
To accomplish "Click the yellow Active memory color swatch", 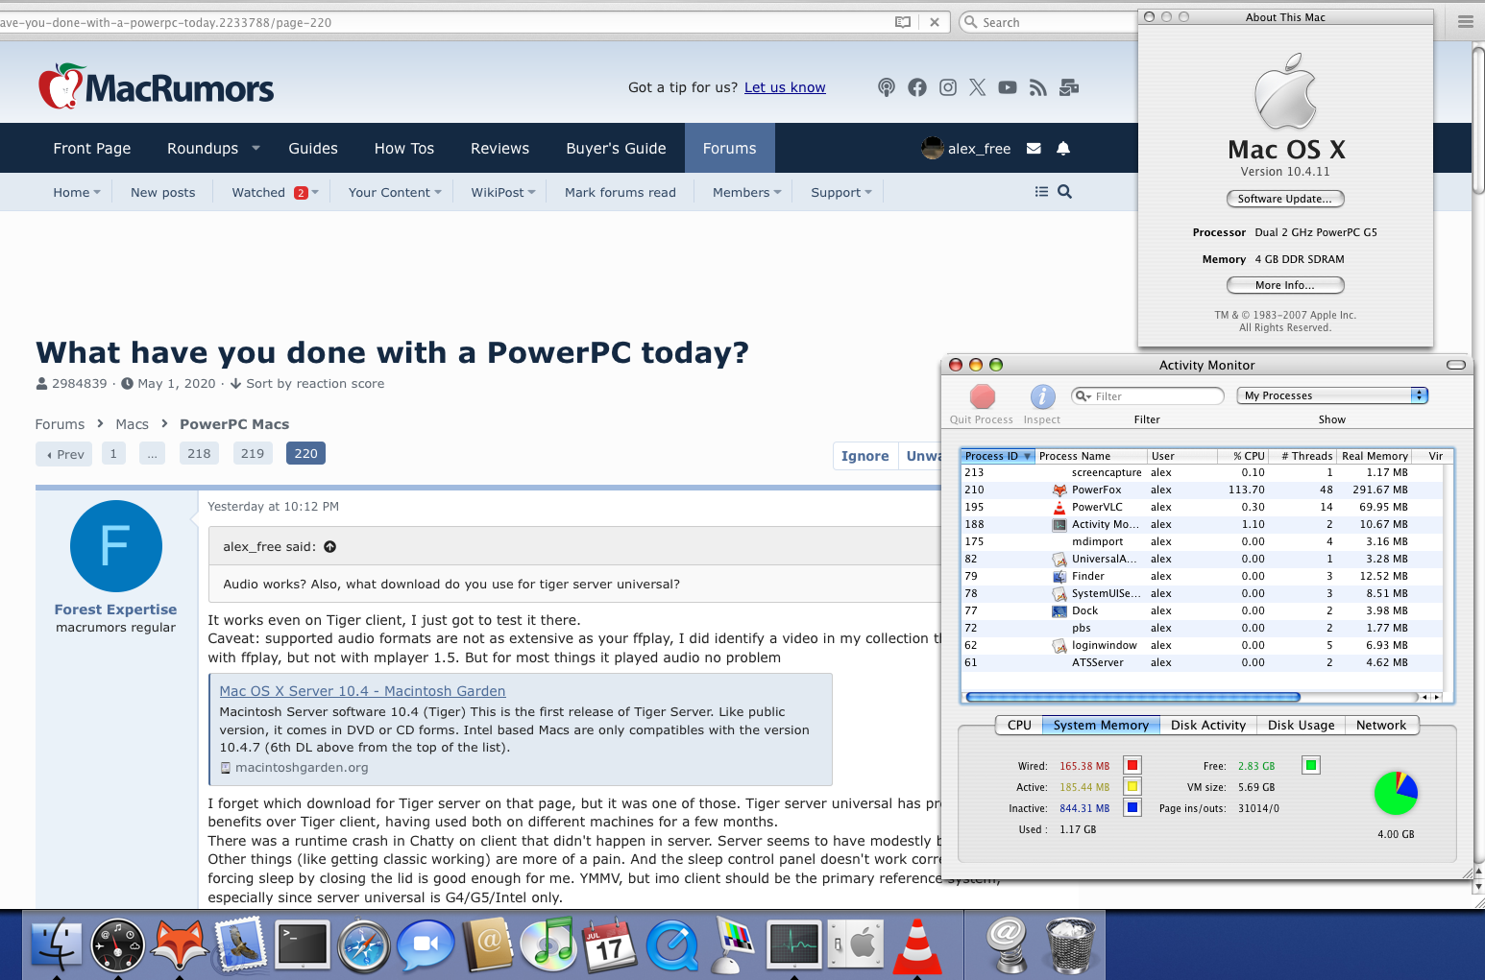I will pyautogui.click(x=1133, y=786).
